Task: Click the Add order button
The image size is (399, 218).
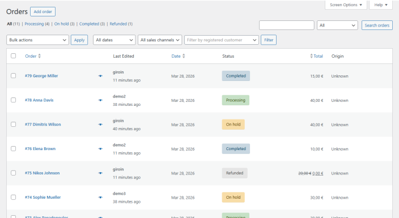Action: tap(43, 12)
